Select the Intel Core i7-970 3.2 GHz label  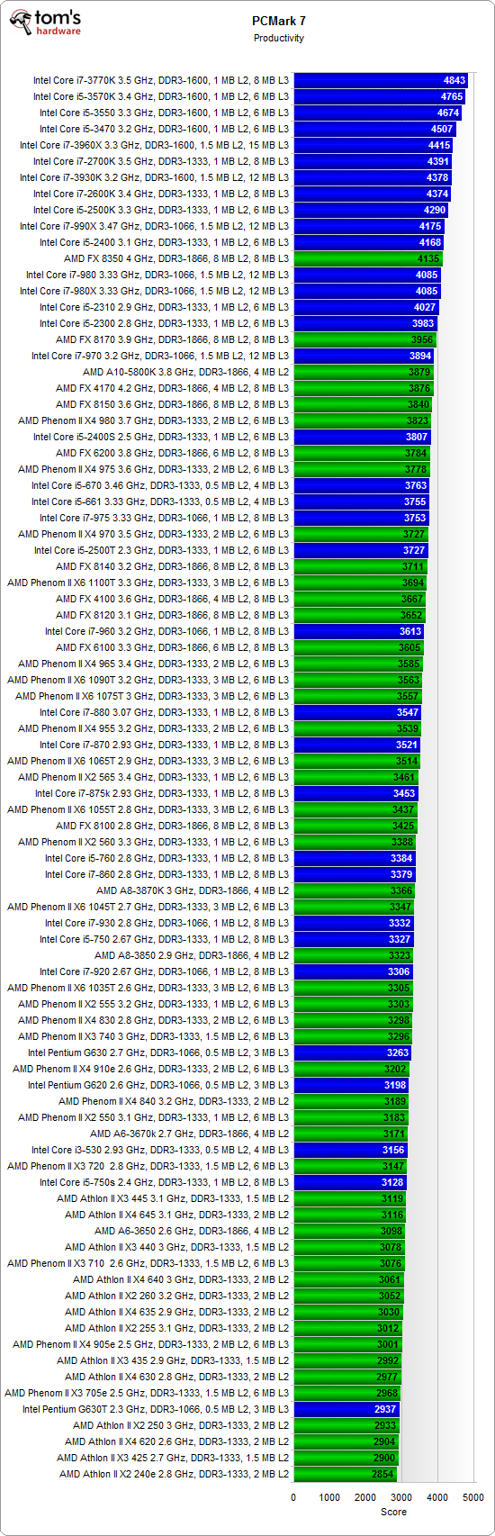(160, 356)
